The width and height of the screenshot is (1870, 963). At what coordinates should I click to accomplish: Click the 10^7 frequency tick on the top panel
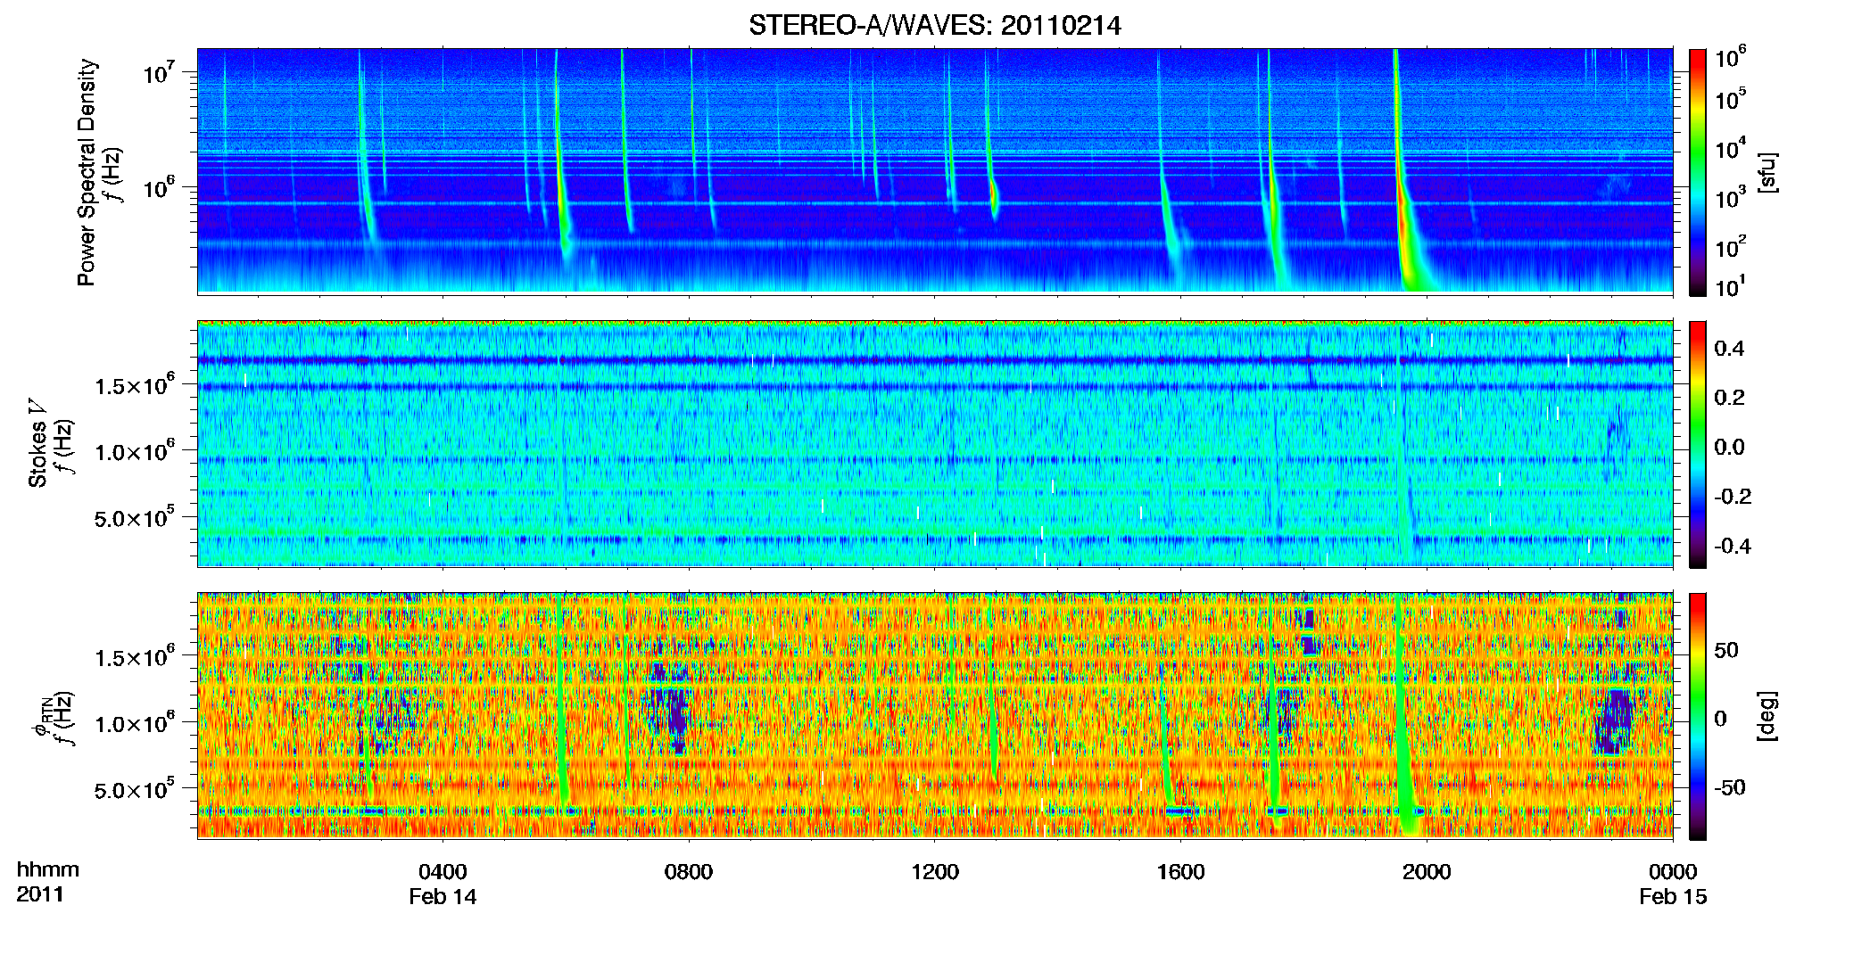(x=158, y=73)
